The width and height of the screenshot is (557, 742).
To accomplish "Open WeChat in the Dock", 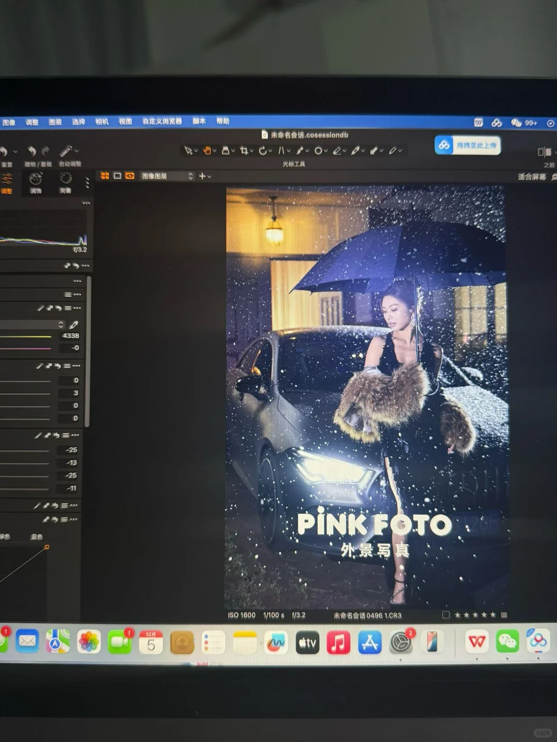I will tap(507, 642).
